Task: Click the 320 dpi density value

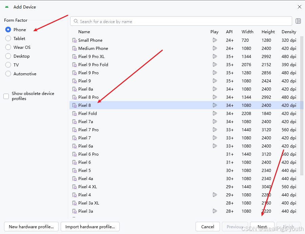Action: point(289,40)
